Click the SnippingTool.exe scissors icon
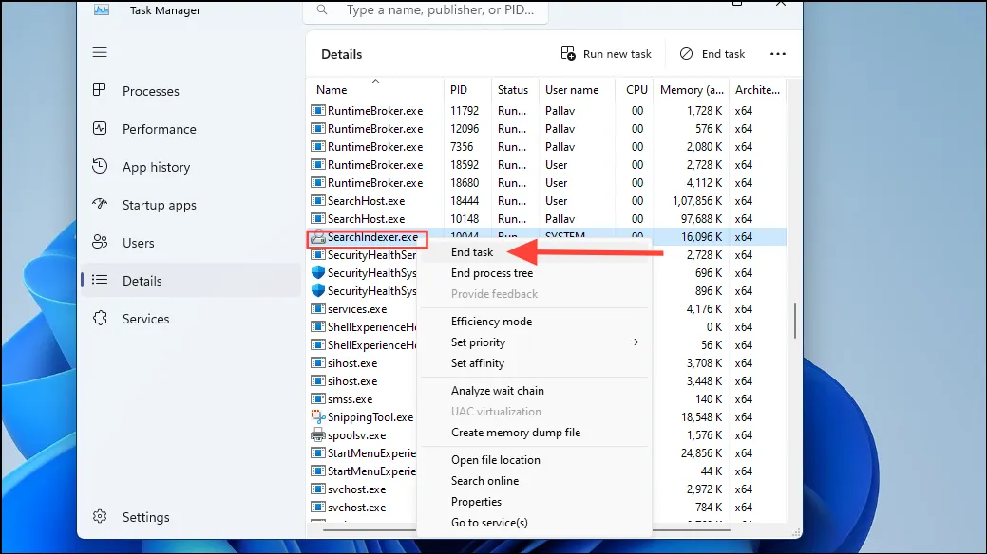This screenshot has width=987, height=554. click(x=318, y=416)
